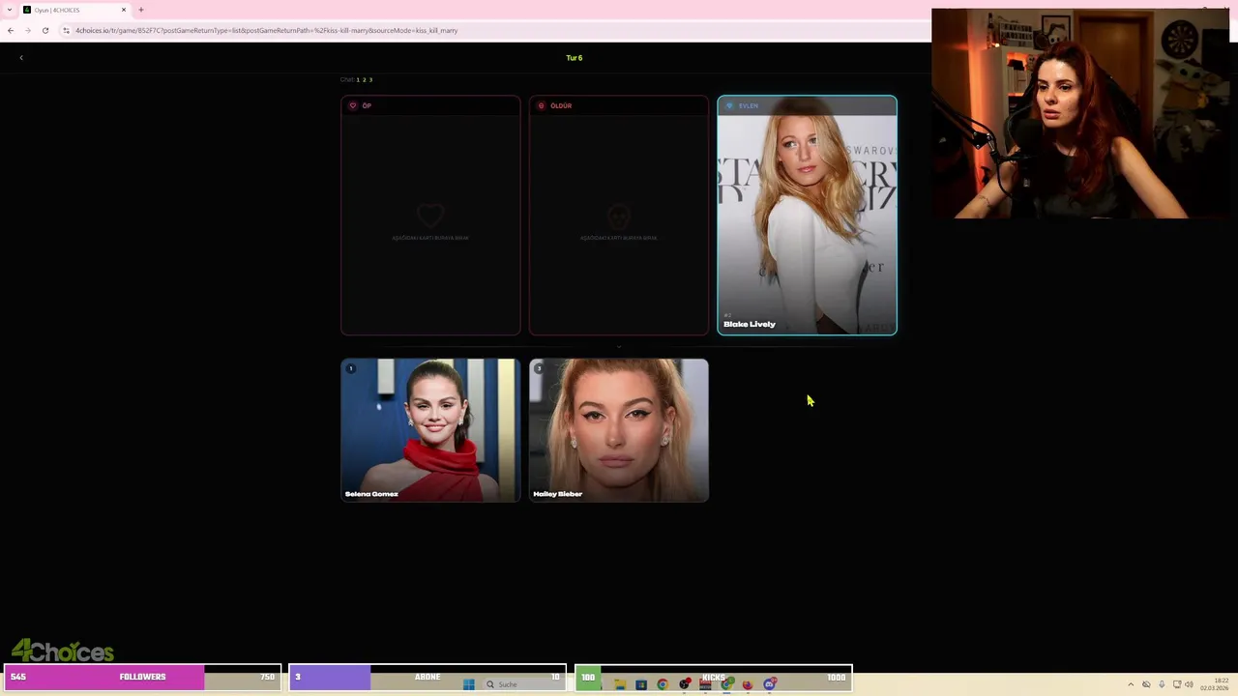Click the Hailey Bieber name text
1238x696 pixels.
[557, 494]
